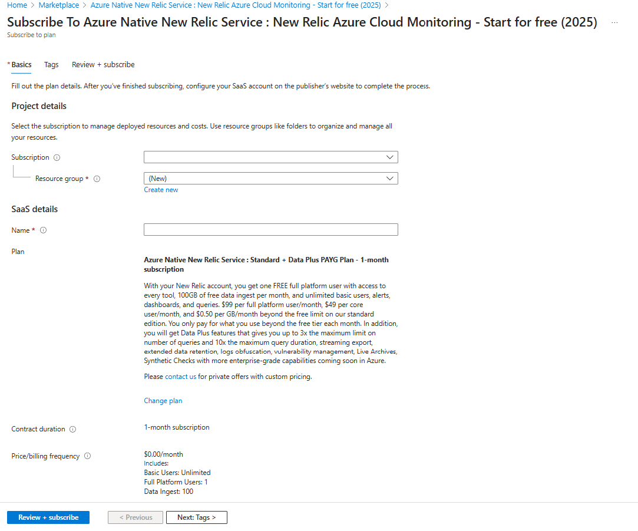Switch to the Tags tab
The width and height of the screenshot is (638, 531).
(51, 64)
